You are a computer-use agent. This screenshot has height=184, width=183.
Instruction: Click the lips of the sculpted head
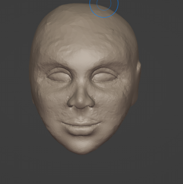coord(81,127)
